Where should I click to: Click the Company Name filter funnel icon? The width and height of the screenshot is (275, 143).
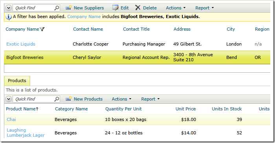[x=42, y=29]
